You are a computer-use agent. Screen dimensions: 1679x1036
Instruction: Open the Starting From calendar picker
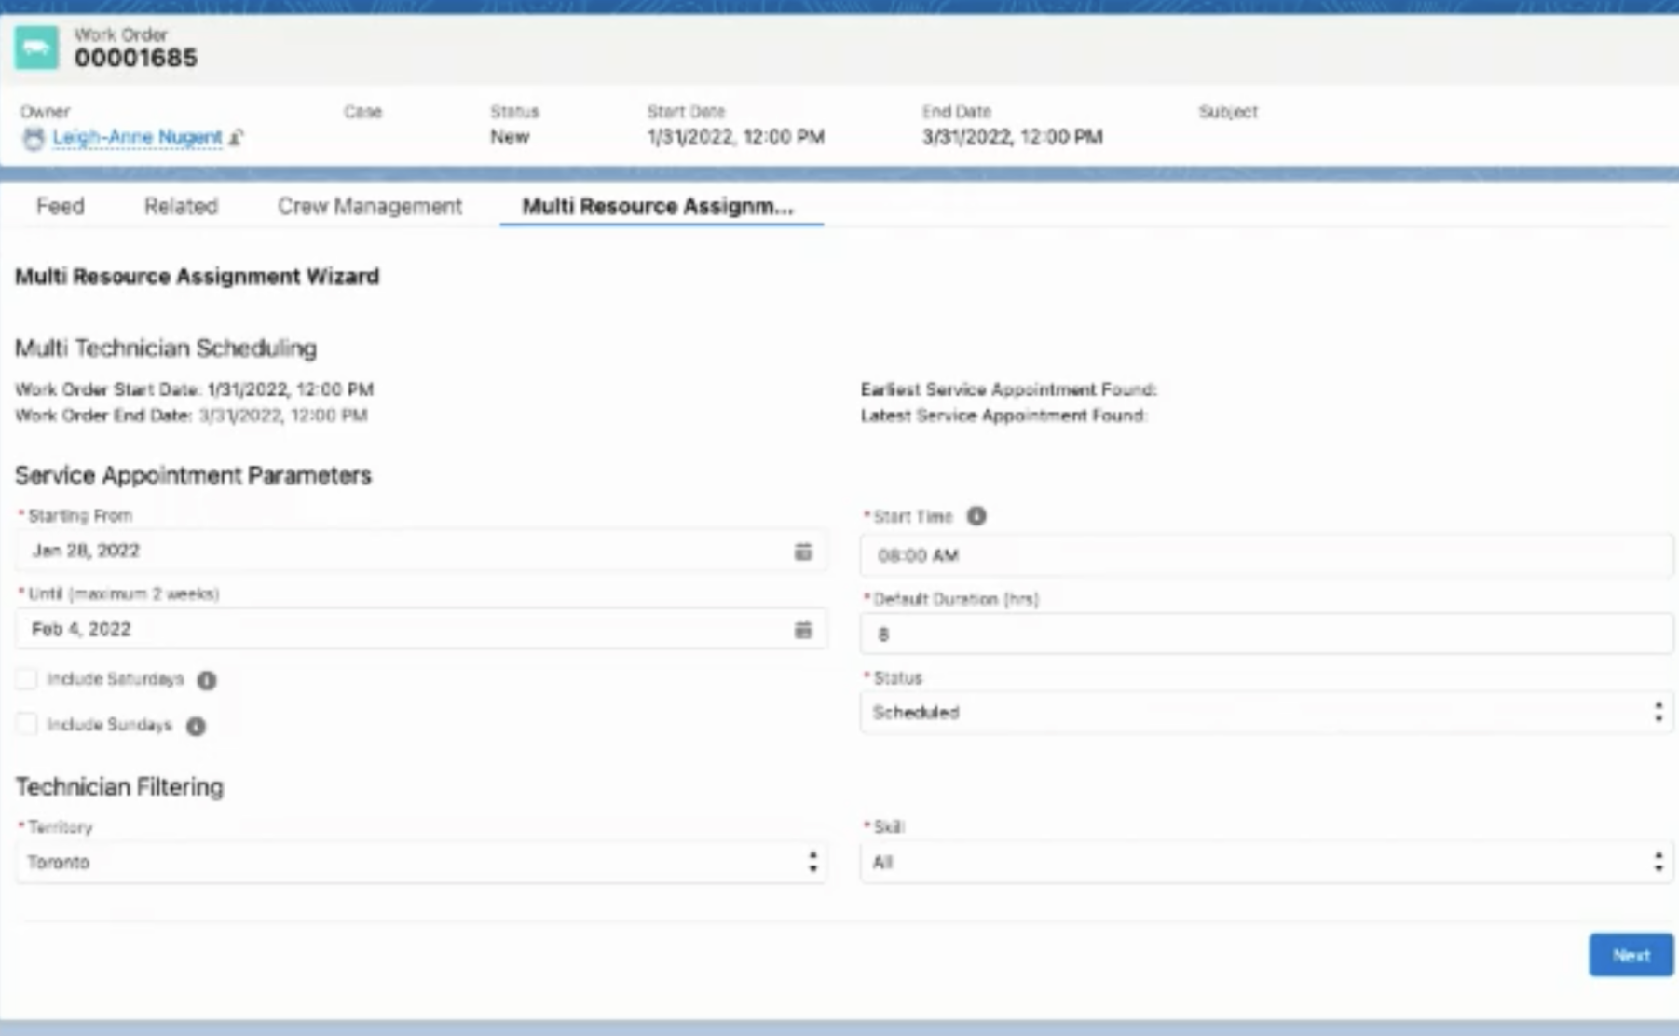802,552
